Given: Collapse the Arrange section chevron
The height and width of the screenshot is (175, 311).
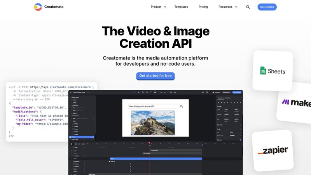Looking at the screenshot, I should [x=240, y=106].
